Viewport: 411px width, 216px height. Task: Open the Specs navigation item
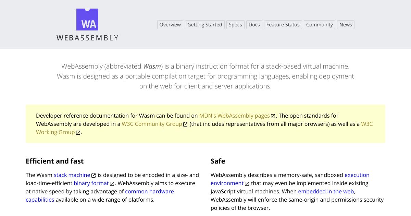[x=235, y=25]
